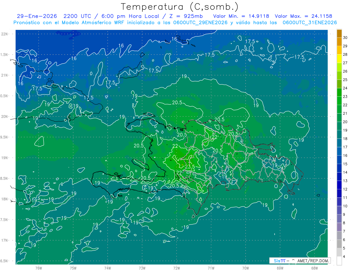Click the "17N" latitude axis label
Screen dimensions: 353x272
4,240
